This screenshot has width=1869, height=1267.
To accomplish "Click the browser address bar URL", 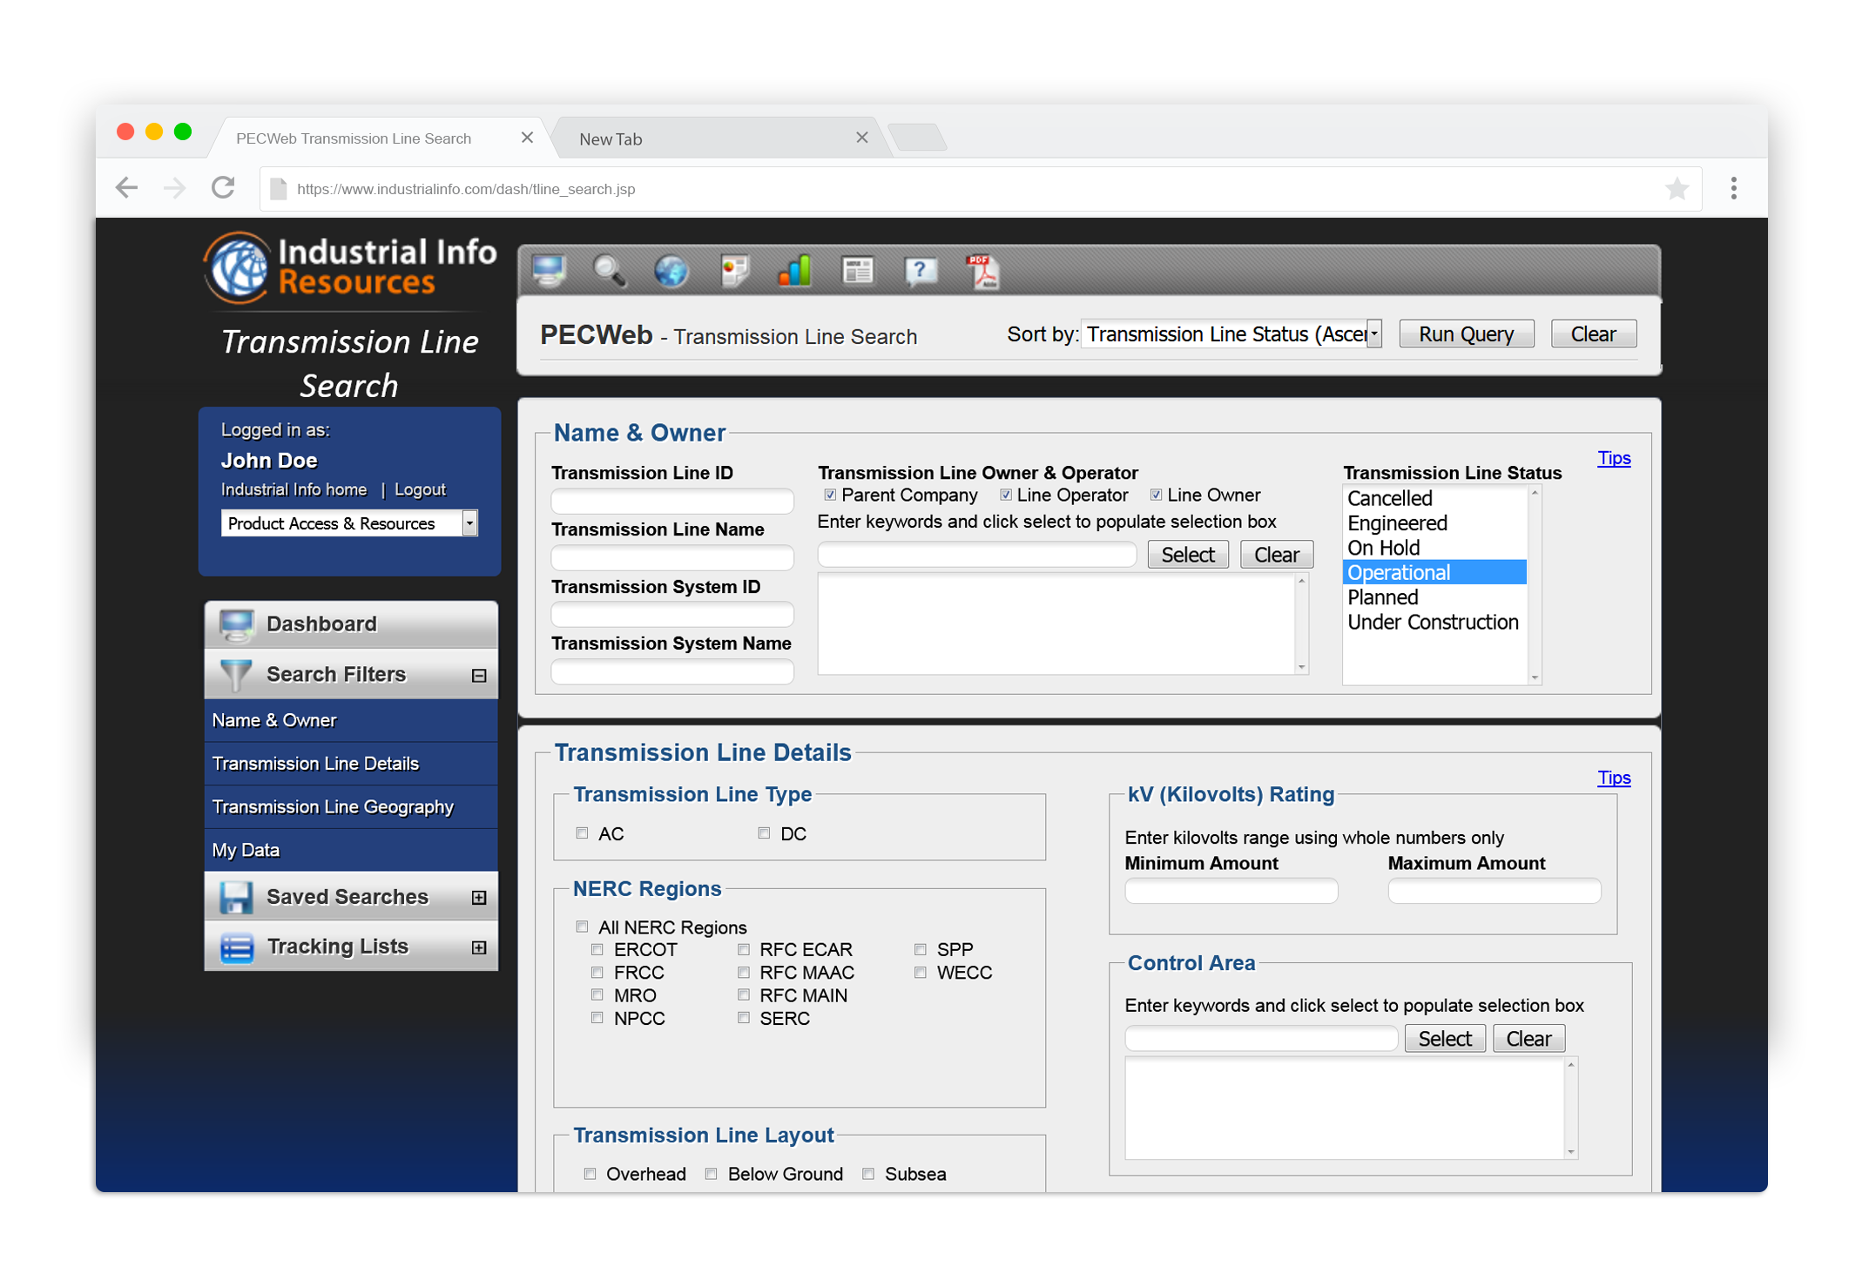I will 466,189.
